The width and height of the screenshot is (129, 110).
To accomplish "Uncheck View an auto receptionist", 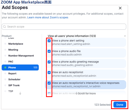I will click(x=49, y=73).
